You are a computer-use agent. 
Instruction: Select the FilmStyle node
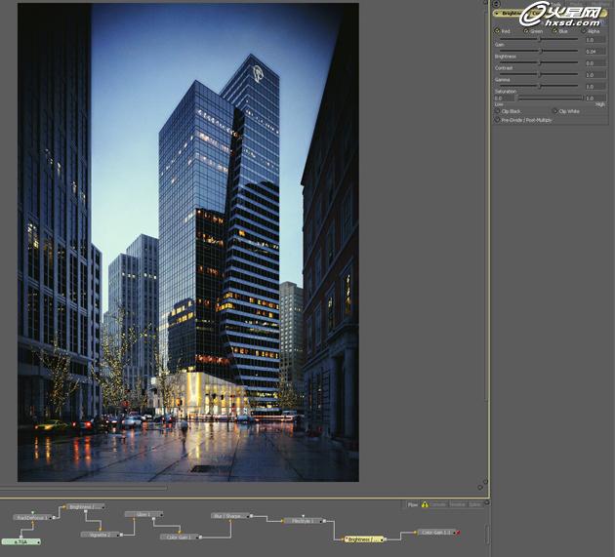(x=304, y=521)
